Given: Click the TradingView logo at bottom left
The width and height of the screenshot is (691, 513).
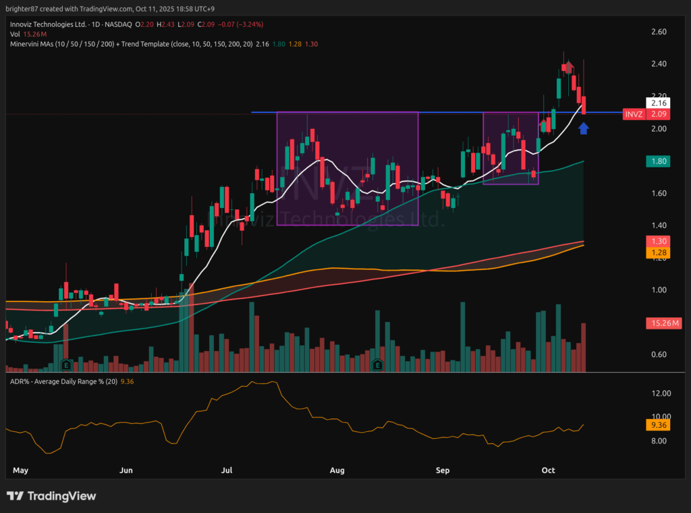Looking at the screenshot, I should [51, 496].
